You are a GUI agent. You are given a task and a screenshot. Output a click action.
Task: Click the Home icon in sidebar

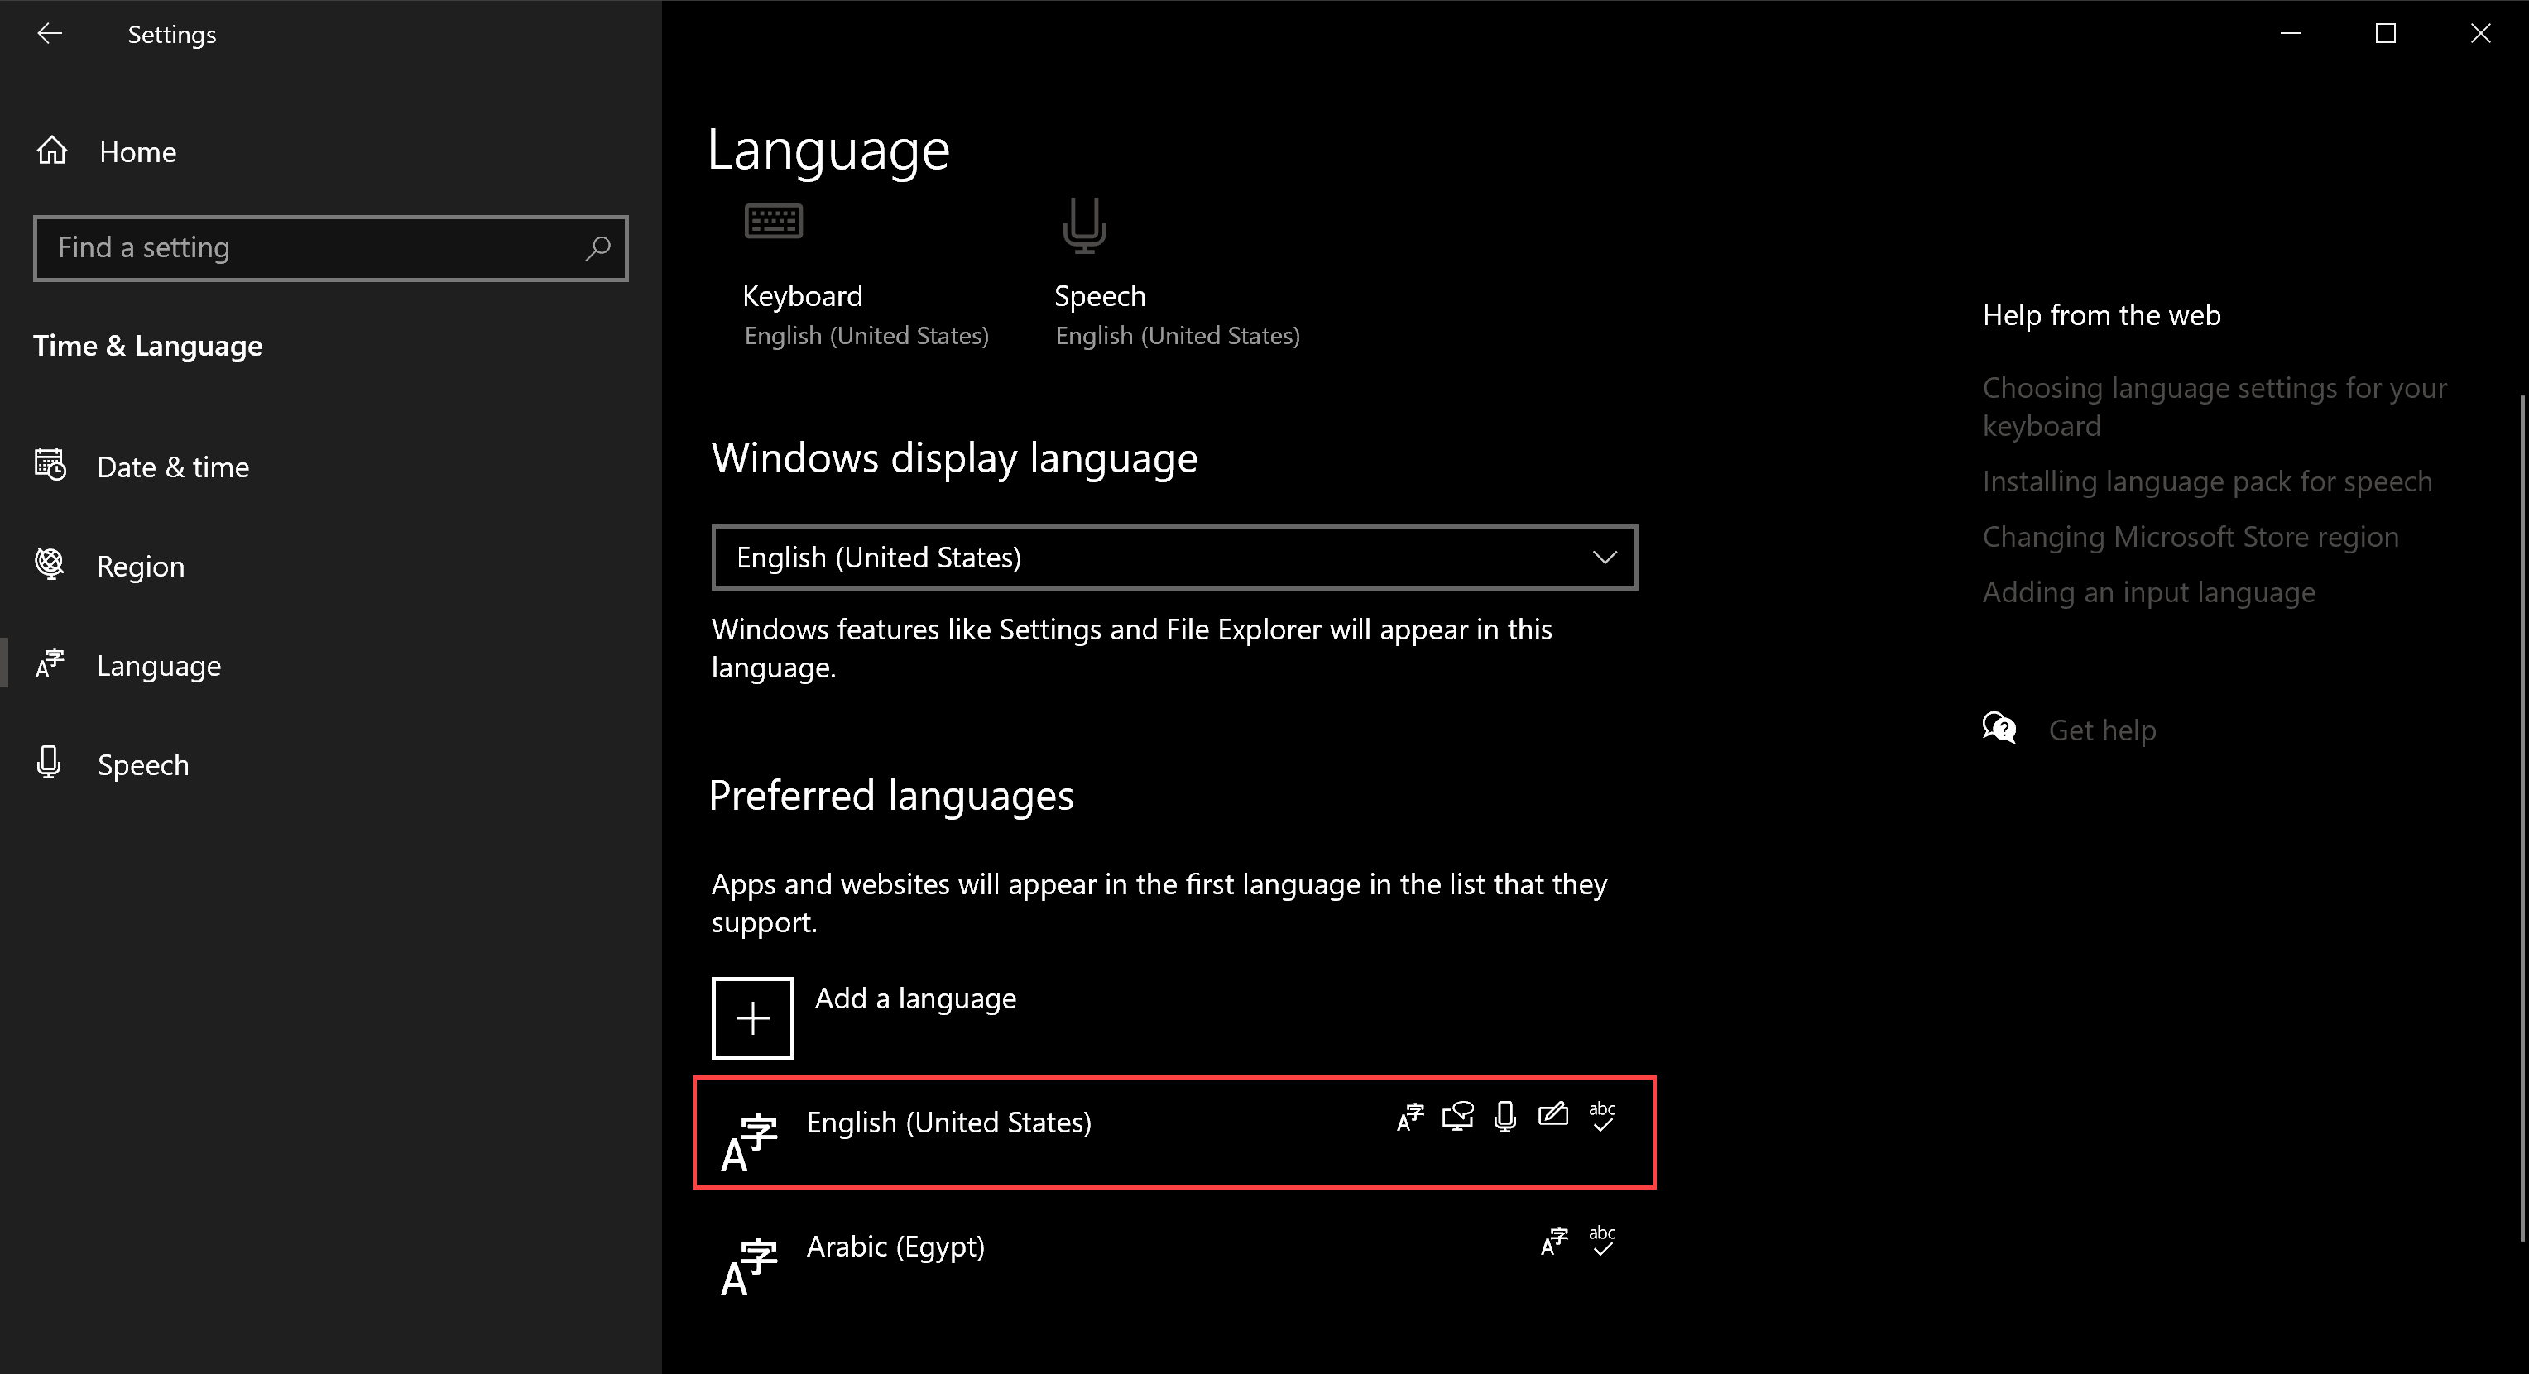[52, 151]
